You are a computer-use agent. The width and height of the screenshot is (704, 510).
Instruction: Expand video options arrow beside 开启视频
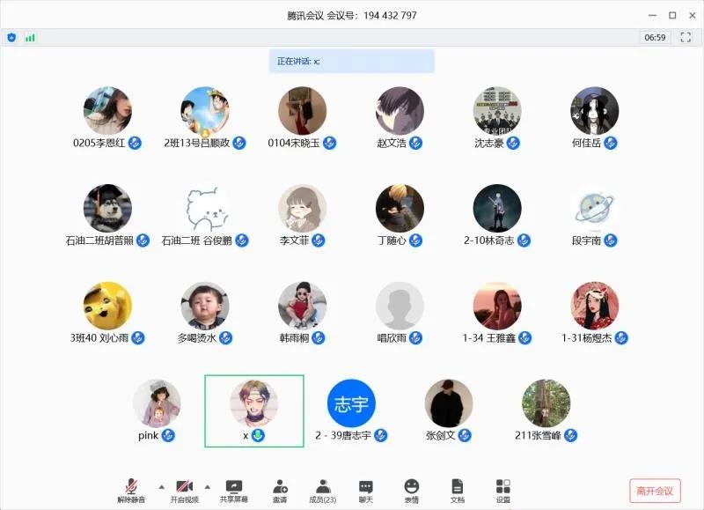pyautogui.click(x=208, y=486)
